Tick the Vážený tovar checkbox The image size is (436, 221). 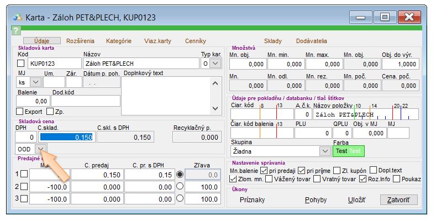point(269,178)
